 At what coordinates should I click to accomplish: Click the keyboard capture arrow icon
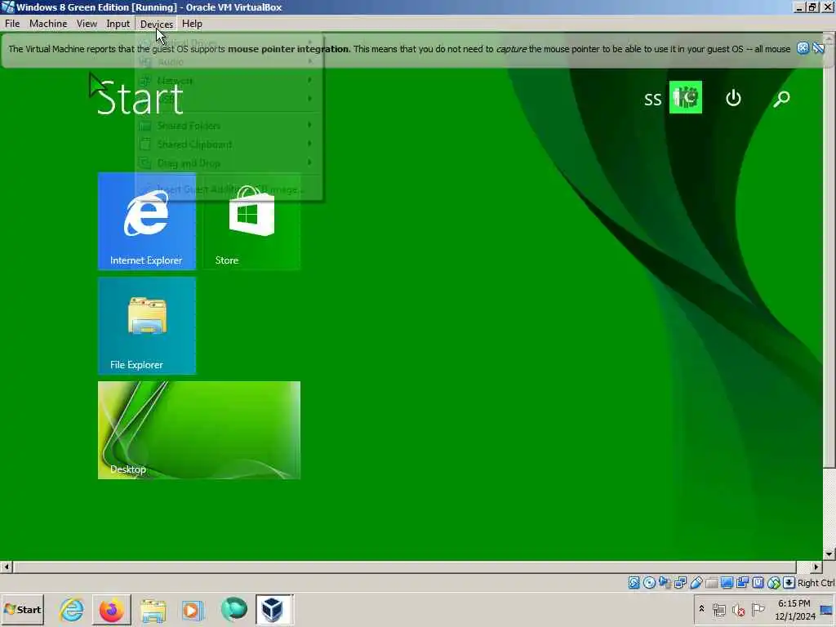click(789, 583)
